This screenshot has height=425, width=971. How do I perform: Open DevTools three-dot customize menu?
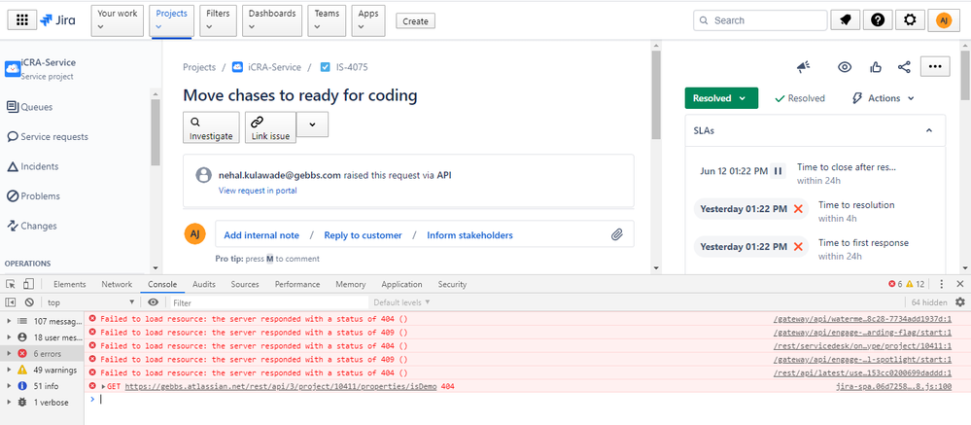(x=941, y=284)
